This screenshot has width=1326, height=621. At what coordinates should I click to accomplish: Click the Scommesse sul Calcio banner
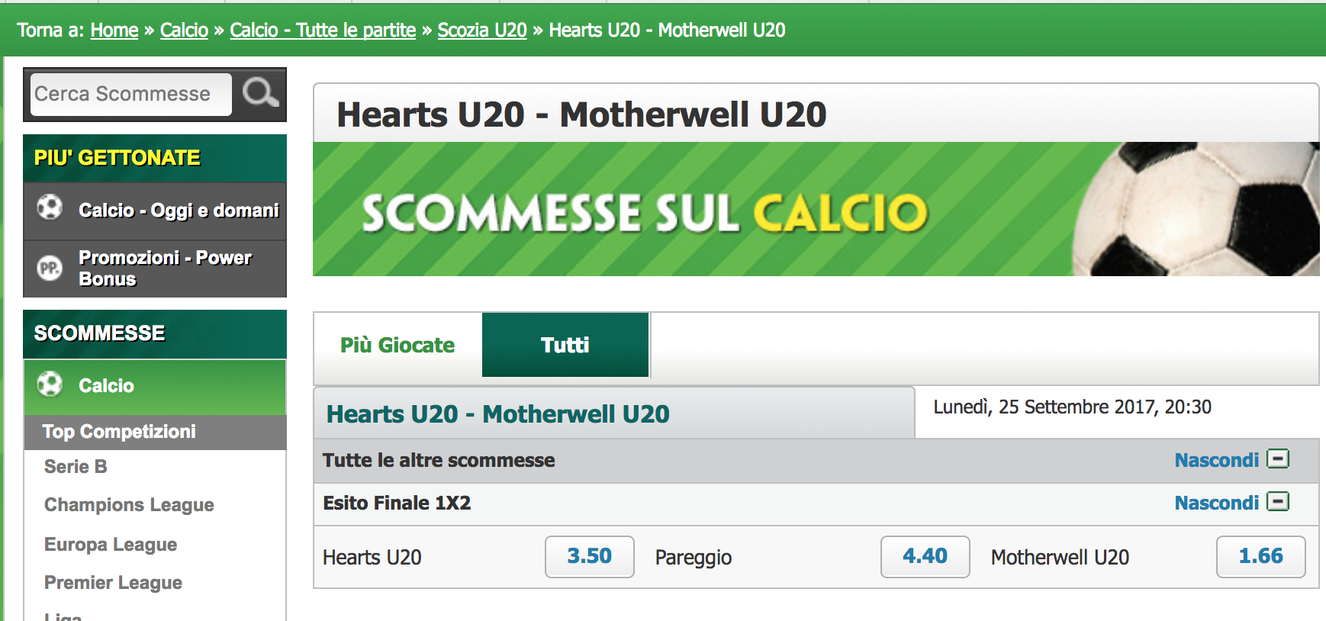816,209
